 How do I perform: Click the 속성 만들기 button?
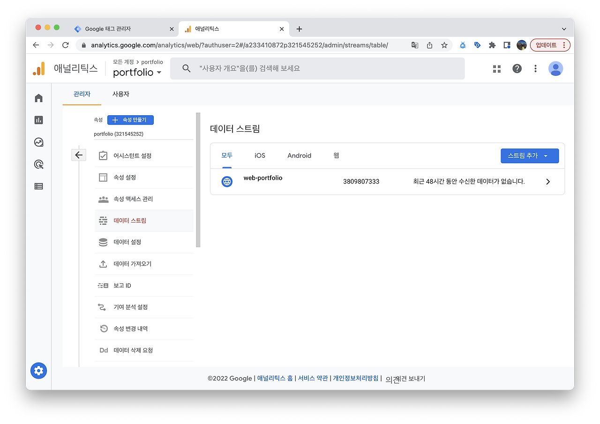[x=130, y=120]
